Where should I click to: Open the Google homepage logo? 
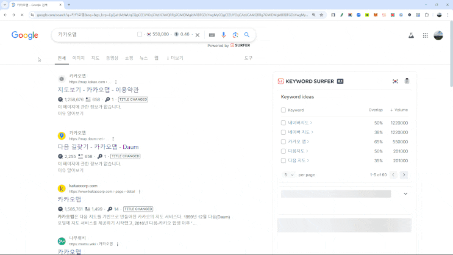pos(25,35)
